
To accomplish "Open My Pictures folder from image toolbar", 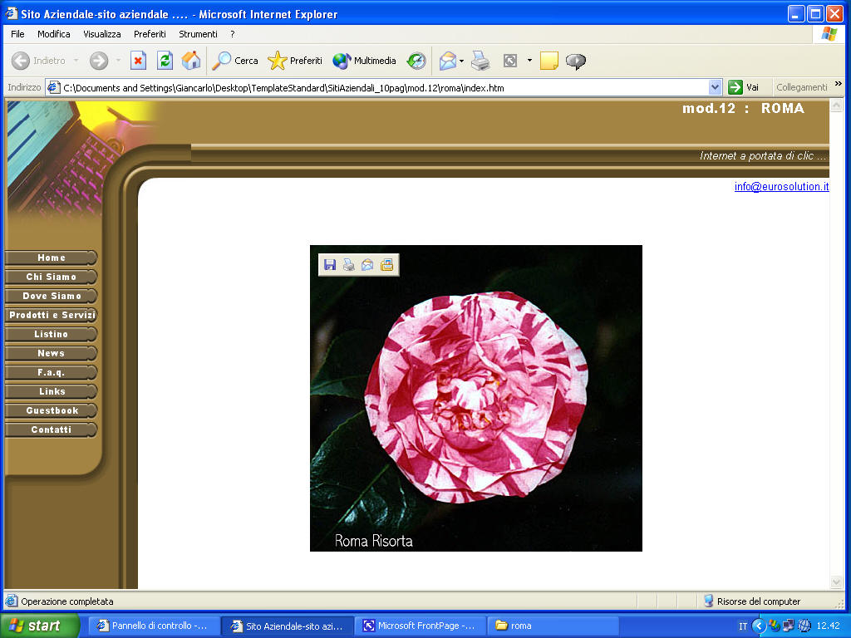I will (x=387, y=265).
